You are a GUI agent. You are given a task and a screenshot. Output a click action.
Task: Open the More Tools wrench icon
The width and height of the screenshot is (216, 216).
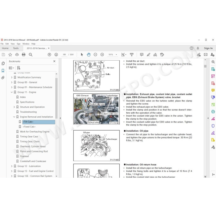[x=213, y=147]
